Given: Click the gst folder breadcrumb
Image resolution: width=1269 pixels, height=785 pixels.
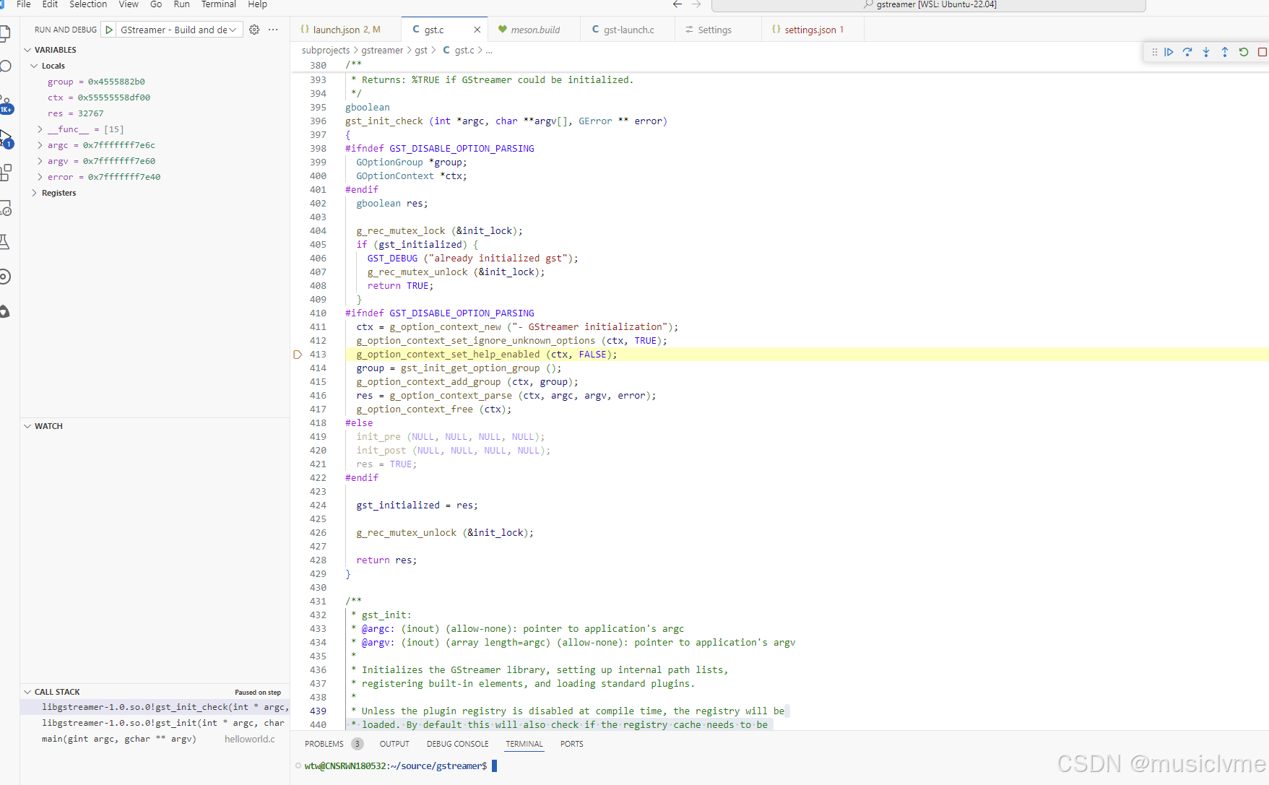Looking at the screenshot, I should (421, 50).
